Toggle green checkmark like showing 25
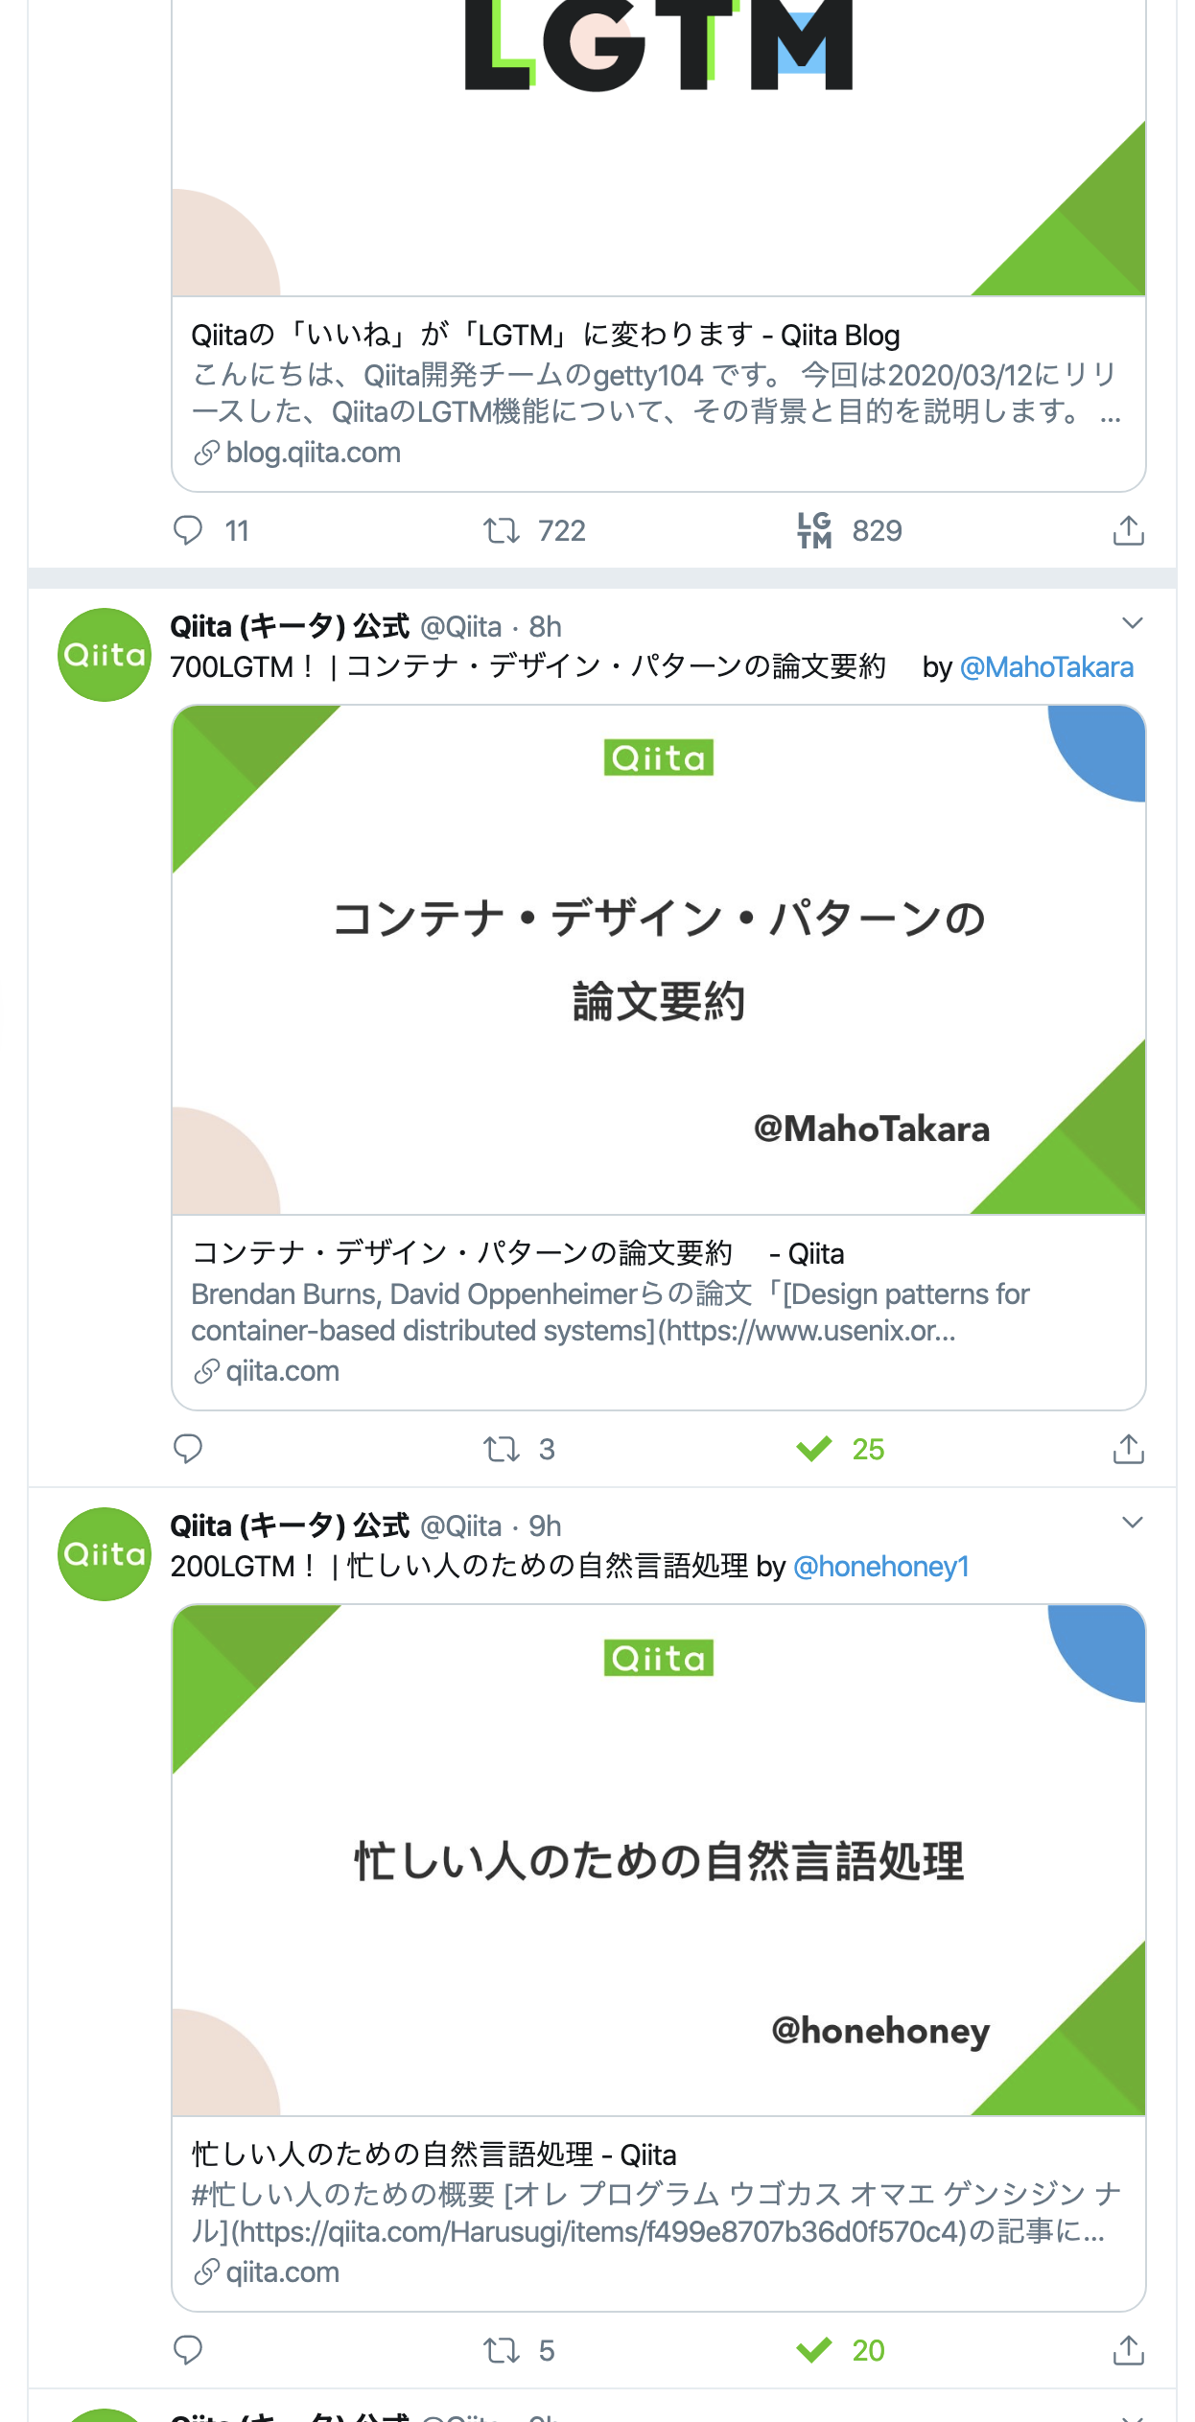1195x2422 pixels. pos(814,1449)
